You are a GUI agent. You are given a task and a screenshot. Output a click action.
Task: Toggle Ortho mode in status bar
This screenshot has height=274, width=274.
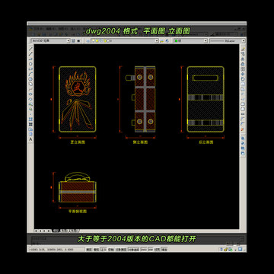(104, 250)
